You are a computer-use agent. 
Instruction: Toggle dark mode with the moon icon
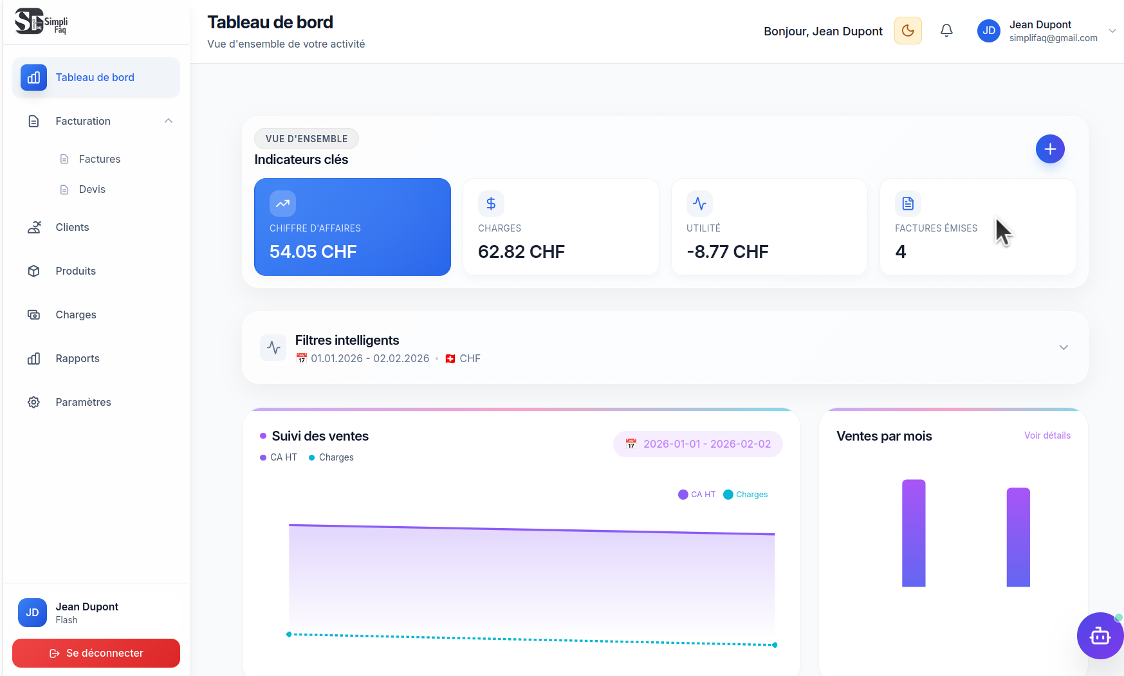click(x=908, y=31)
